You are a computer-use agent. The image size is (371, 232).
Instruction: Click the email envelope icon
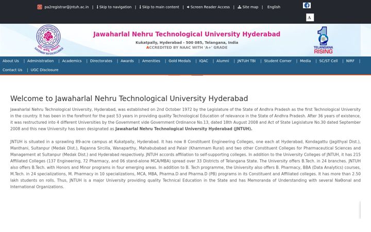(x=40, y=7)
